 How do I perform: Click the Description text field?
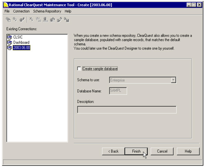pos(127,110)
